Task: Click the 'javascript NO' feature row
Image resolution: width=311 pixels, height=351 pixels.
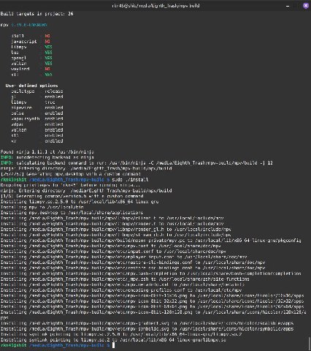Action: pos(31,42)
